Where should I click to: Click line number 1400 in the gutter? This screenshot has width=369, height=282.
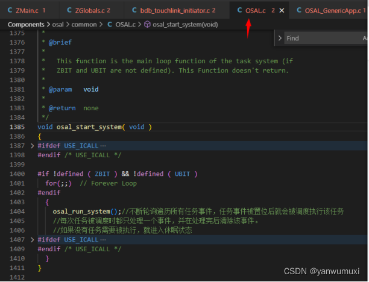tap(17, 174)
